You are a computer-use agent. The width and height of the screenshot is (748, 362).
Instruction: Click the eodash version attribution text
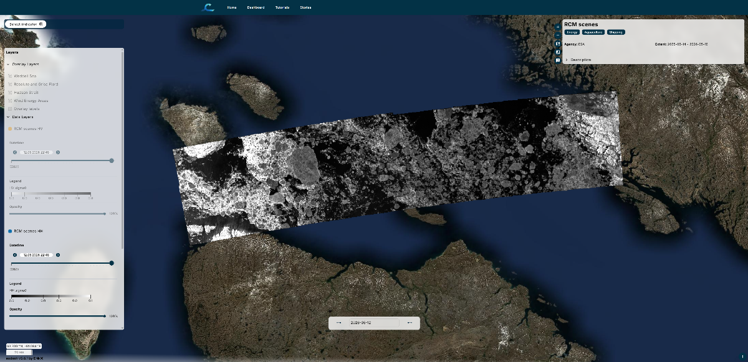pos(24,359)
